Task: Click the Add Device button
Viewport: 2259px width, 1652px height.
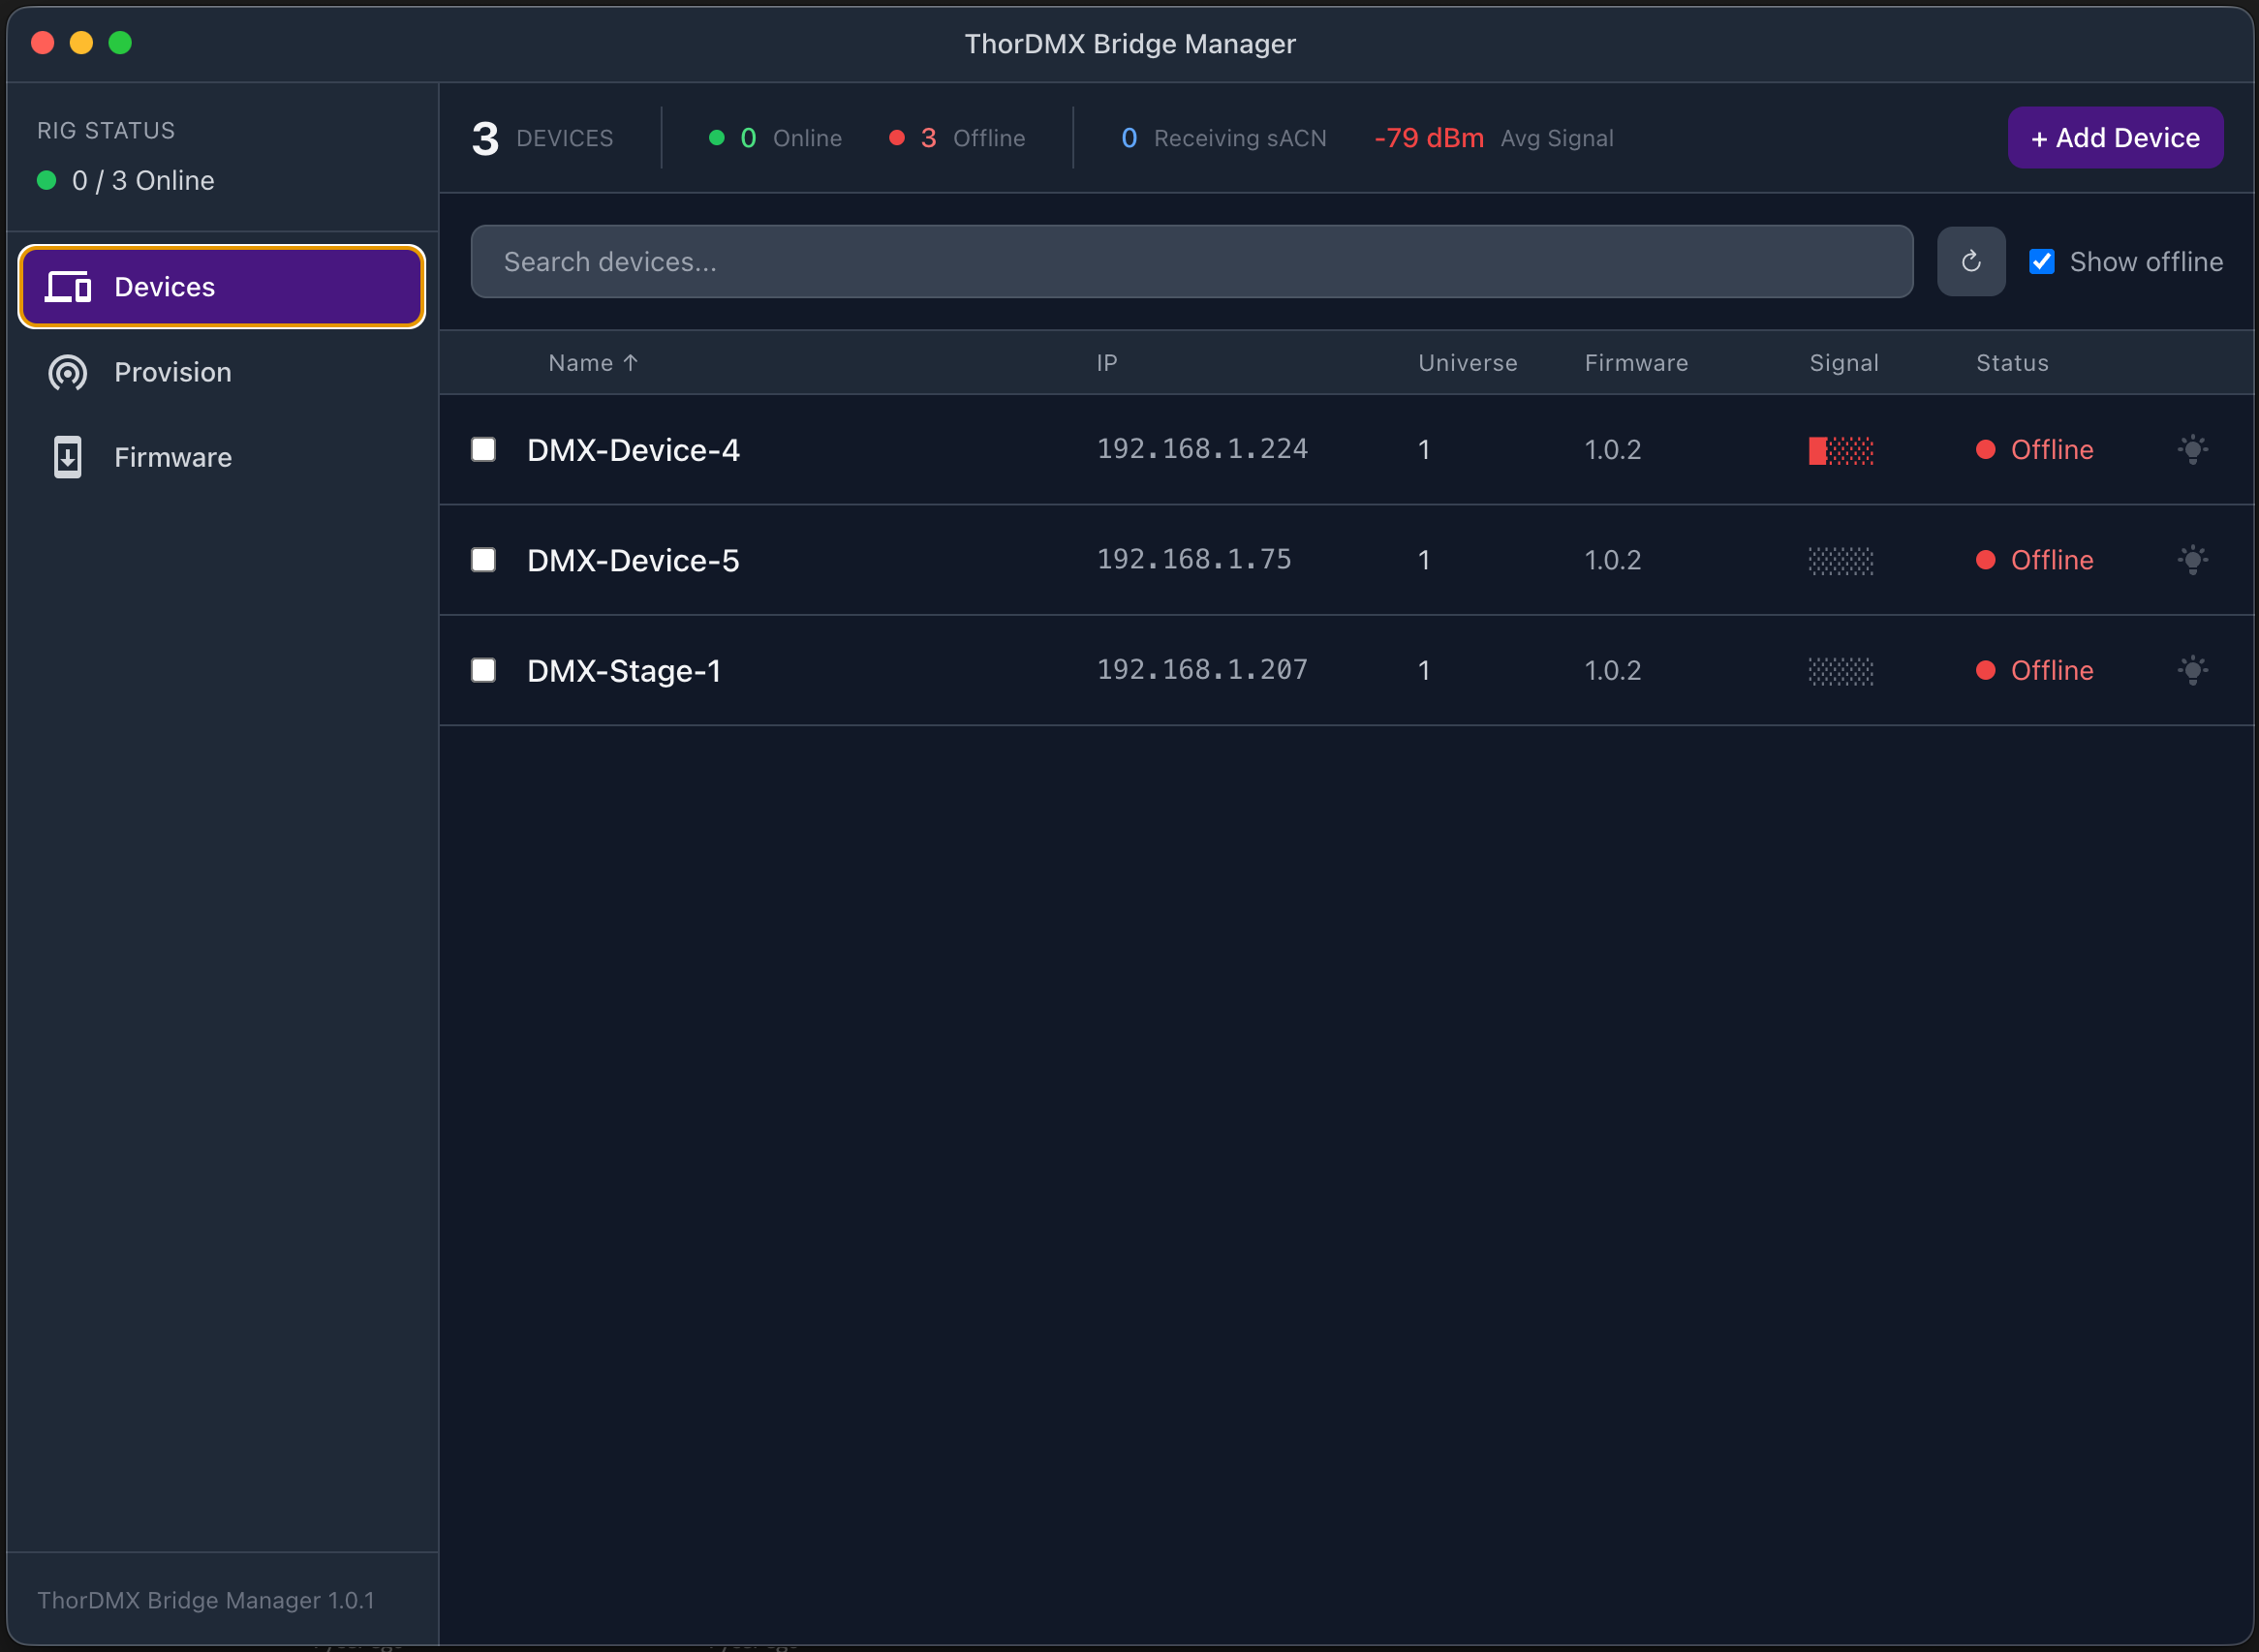Action: click(2115, 137)
